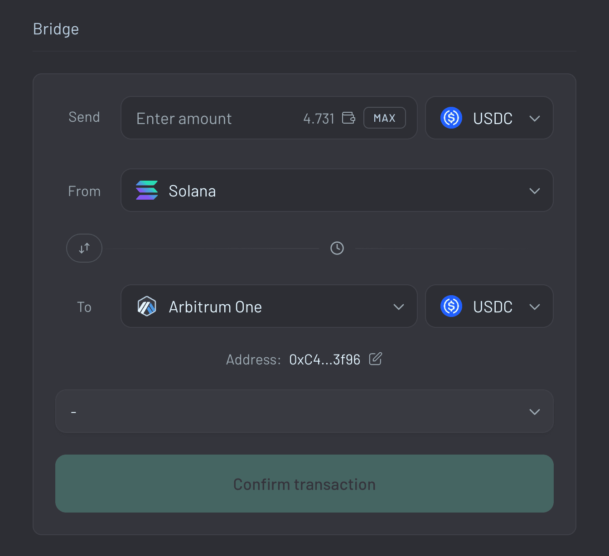Click the Solana network logo

[x=146, y=191]
